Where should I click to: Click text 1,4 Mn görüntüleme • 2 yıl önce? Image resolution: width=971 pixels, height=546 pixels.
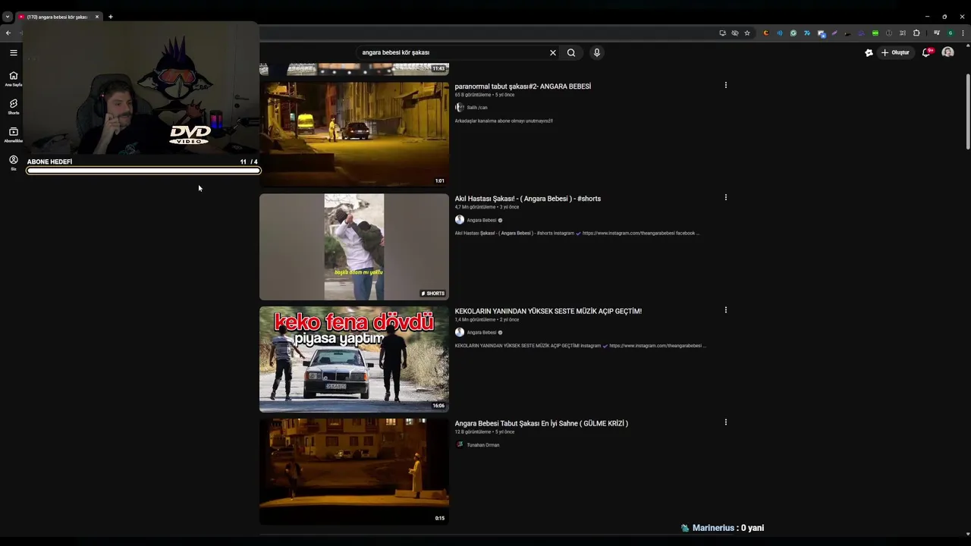[487, 319]
